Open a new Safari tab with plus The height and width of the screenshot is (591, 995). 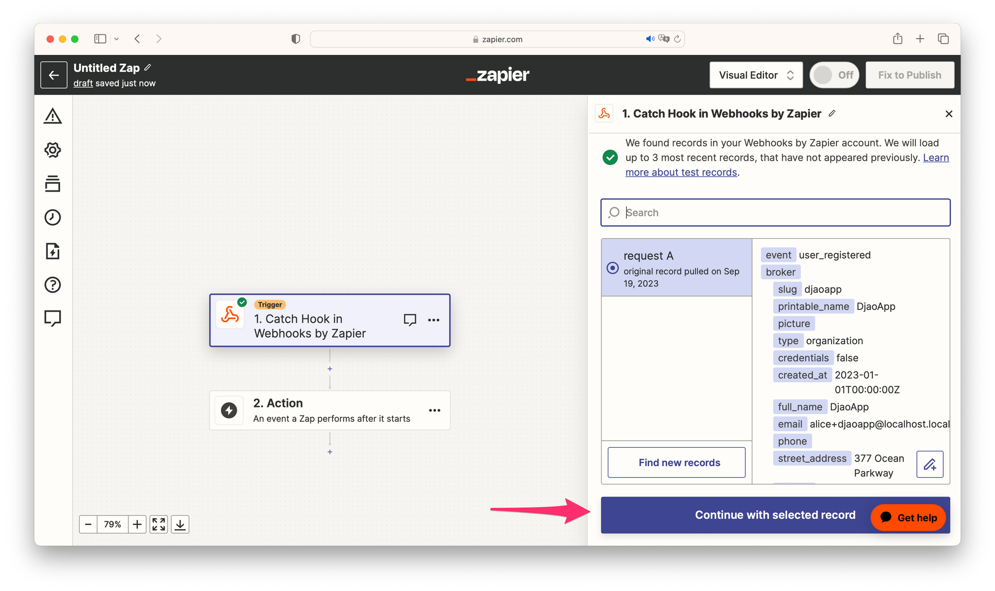920,39
